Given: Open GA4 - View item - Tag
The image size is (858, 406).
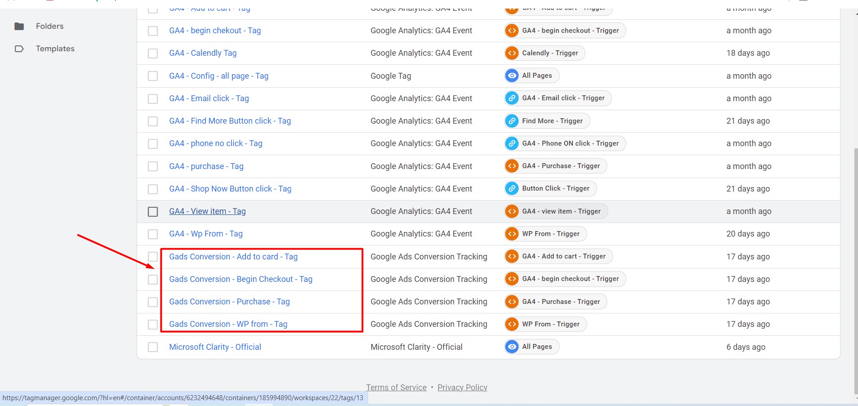Looking at the screenshot, I should (x=207, y=211).
